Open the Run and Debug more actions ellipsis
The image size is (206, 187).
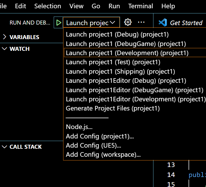pos(141,22)
